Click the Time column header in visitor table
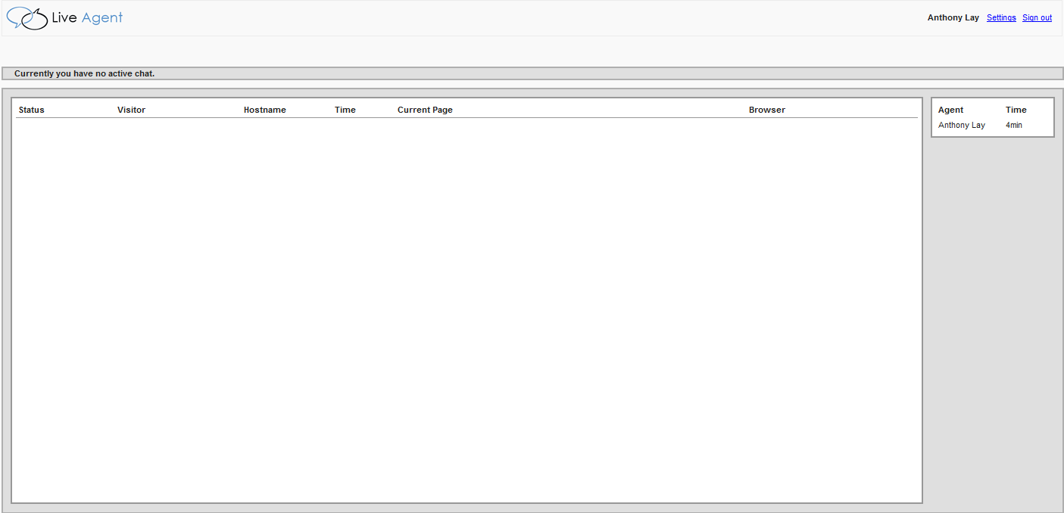 [x=345, y=110]
